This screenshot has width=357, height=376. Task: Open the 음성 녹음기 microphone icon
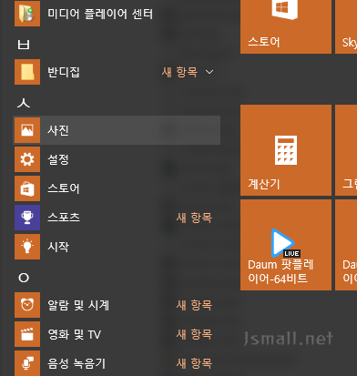point(27,363)
